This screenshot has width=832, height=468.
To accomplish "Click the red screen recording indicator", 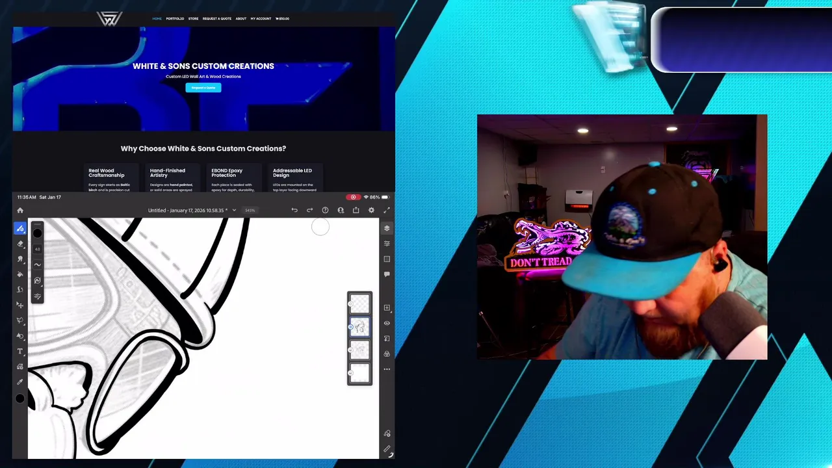I will [353, 197].
